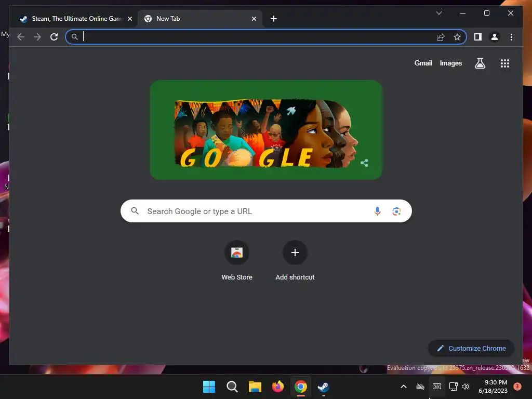
Task: Share this page via the address bar icon
Action: pyautogui.click(x=441, y=37)
